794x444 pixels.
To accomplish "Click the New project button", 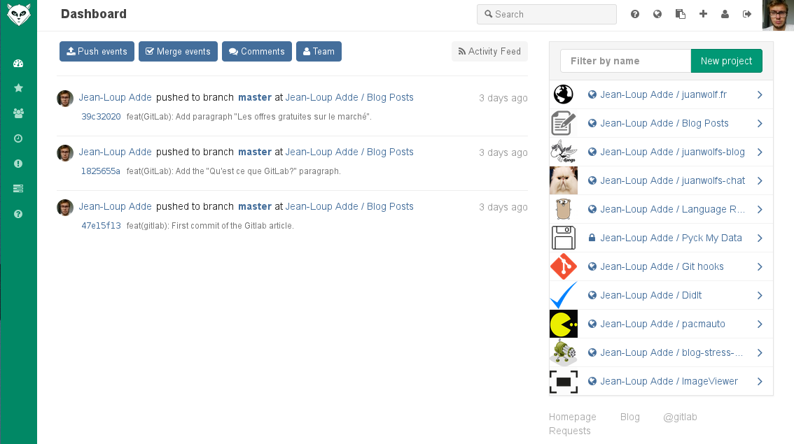I will [x=727, y=61].
